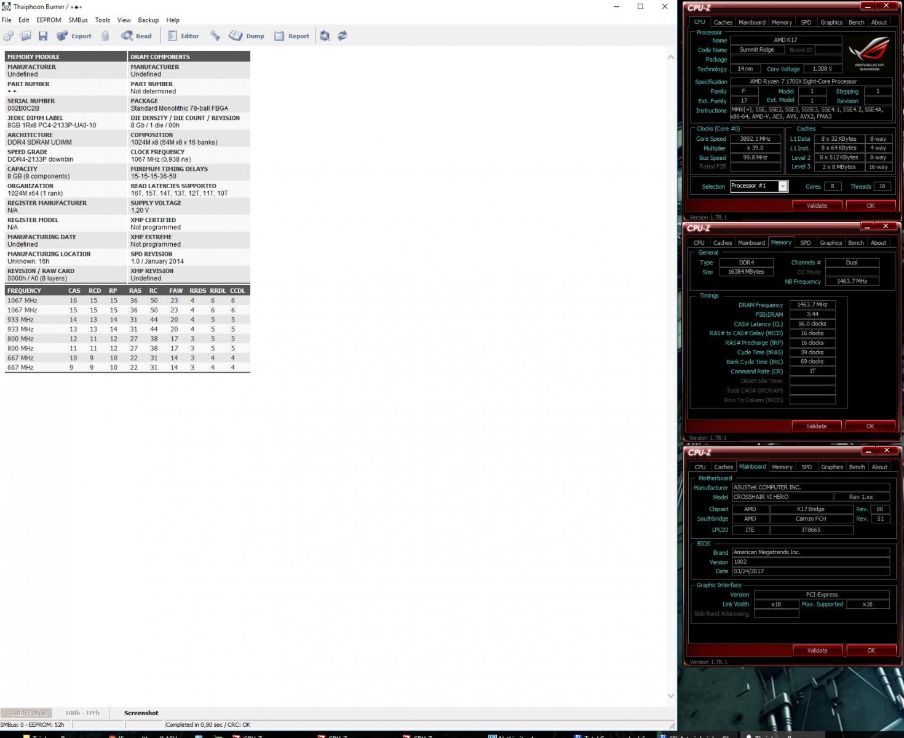Image resolution: width=904 pixels, height=738 pixels.
Task: Open Caches tab in top CPU-Z window
Action: pyautogui.click(x=723, y=22)
